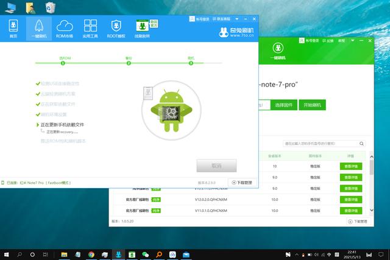Expand the menu arrow in blue window title bar
Image resolution: width=390 pixels, height=260 pixels.
pyautogui.click(x=237, y=19)
